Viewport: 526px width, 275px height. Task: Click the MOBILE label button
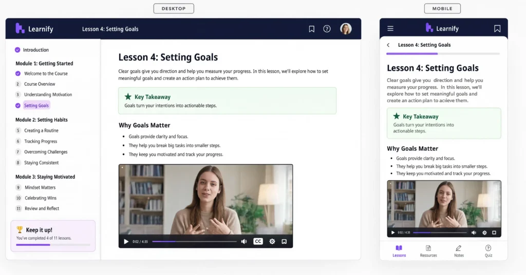pyautogui.click(x=442, y=8)
